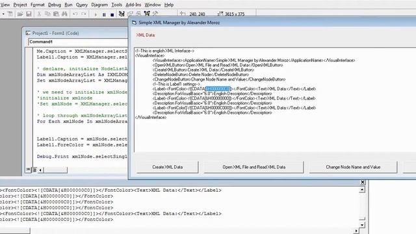Start the program with the Run icon
Viewport: 416px width, 234px height.
(96, 14)
